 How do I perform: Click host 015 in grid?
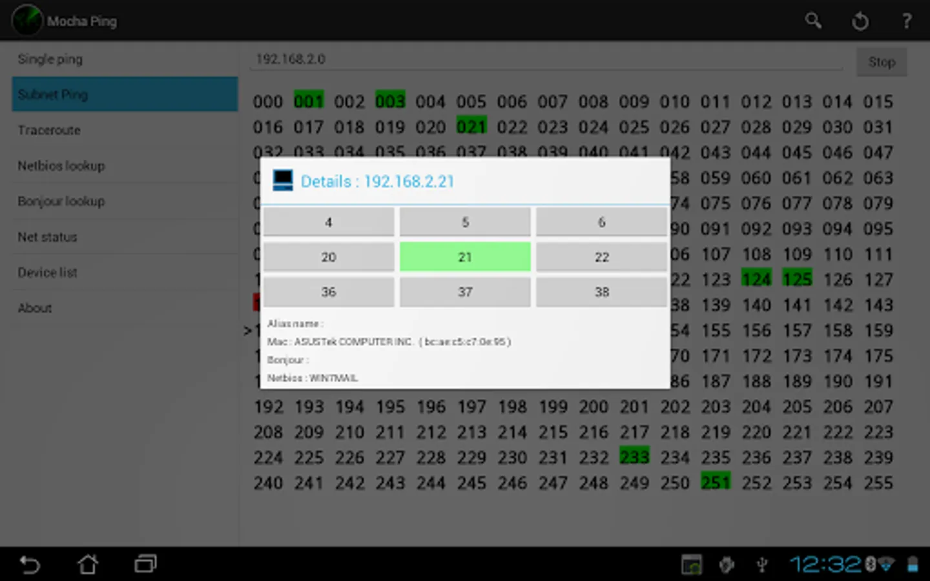878,101
